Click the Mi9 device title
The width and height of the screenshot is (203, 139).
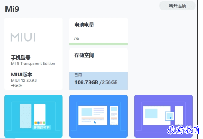(x=12, y=9)
